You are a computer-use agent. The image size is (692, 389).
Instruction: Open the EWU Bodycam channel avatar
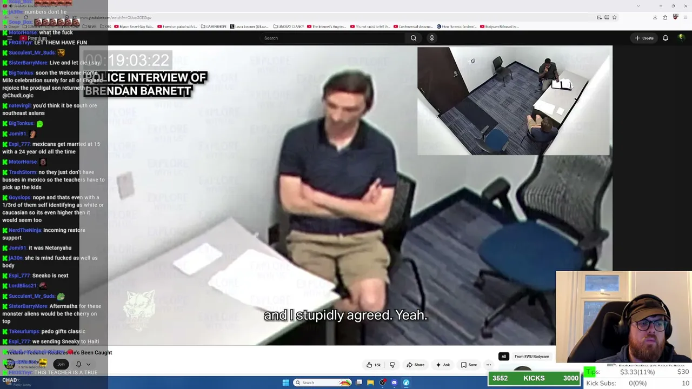tap(9, 364)
